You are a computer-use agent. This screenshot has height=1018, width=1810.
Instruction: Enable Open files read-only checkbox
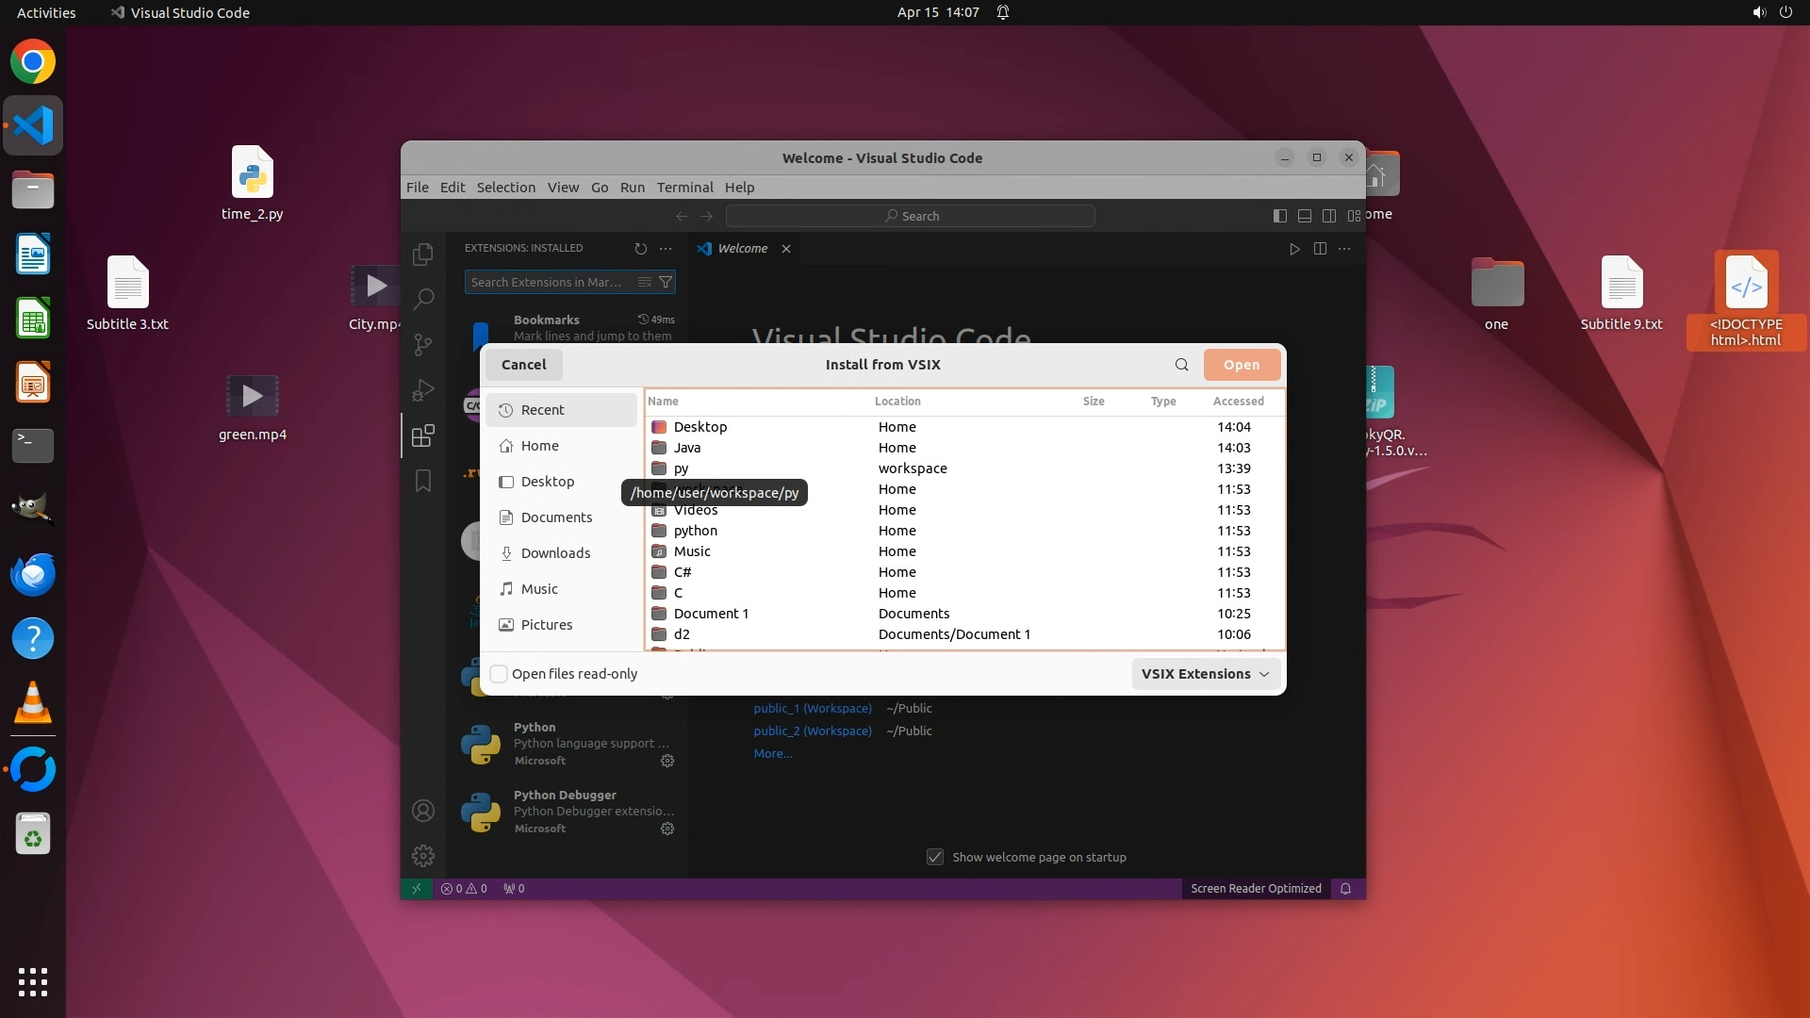tap(500, 674)
